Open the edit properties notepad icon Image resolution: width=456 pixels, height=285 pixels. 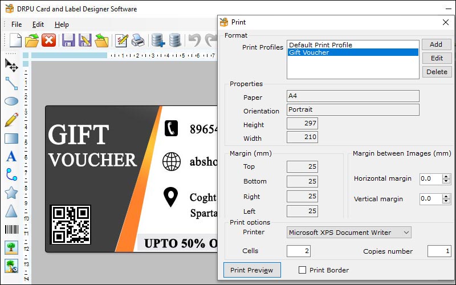121,40
